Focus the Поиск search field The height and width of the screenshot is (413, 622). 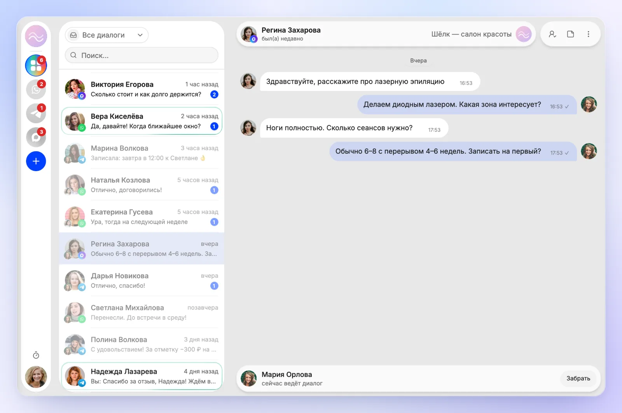(142, 55)
